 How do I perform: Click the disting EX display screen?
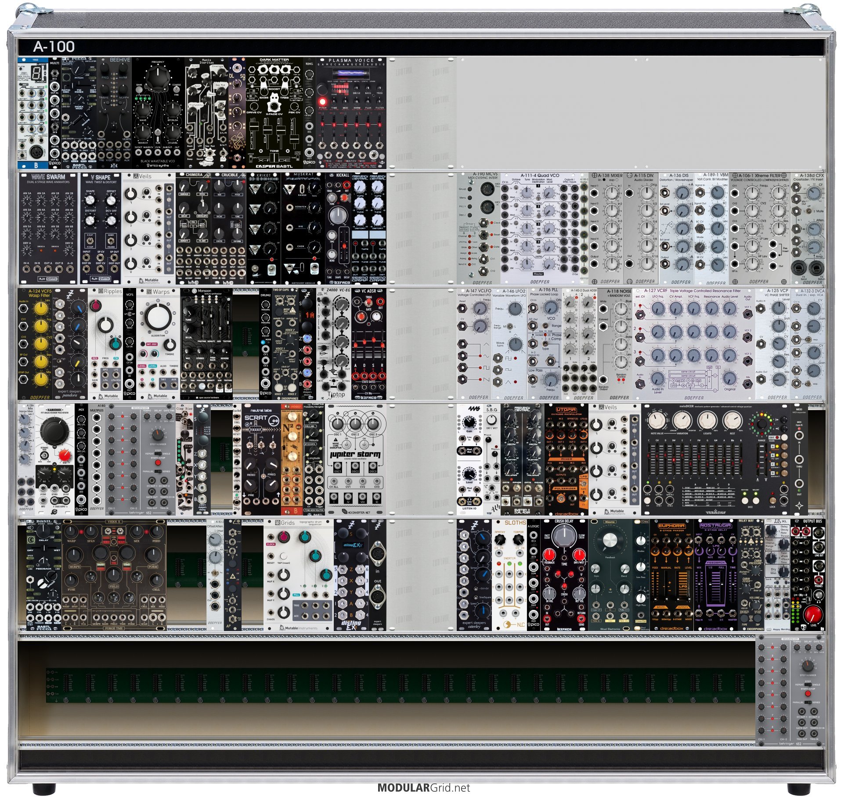[x=354, y=546]
